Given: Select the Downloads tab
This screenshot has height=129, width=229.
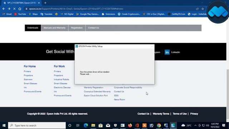Looking at the screenshot, I should 33,28.
